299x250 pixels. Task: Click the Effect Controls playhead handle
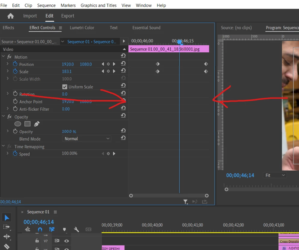point(179,42)
